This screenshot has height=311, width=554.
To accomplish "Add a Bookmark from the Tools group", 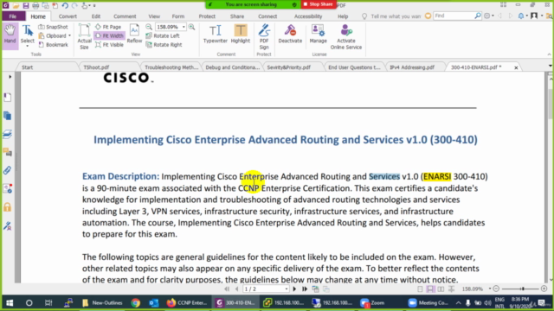I will 53,45.
